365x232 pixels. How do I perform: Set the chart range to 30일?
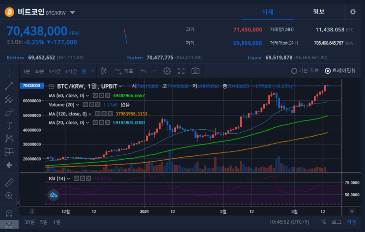(29, 222)
